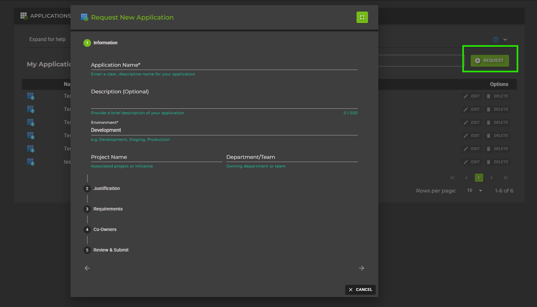Viewport: 537px width, 307px height.
Task: Advance the wizard with the right arrow
Action: 362,268
